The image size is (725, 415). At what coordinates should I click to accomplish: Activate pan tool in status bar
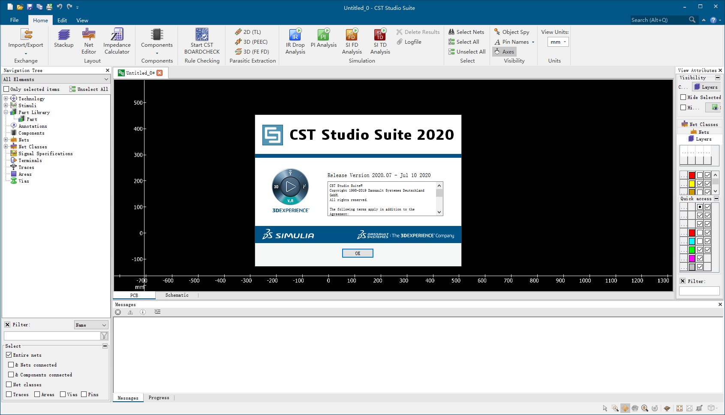tap(625, 408)
